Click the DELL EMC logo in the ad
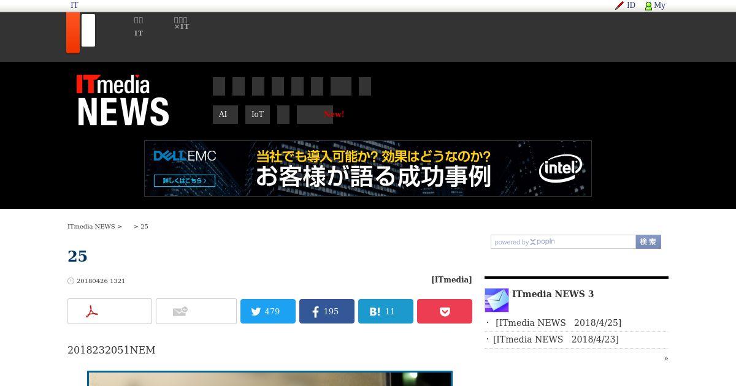This screenshot has height=386, width=736. (x=185, y=156)
